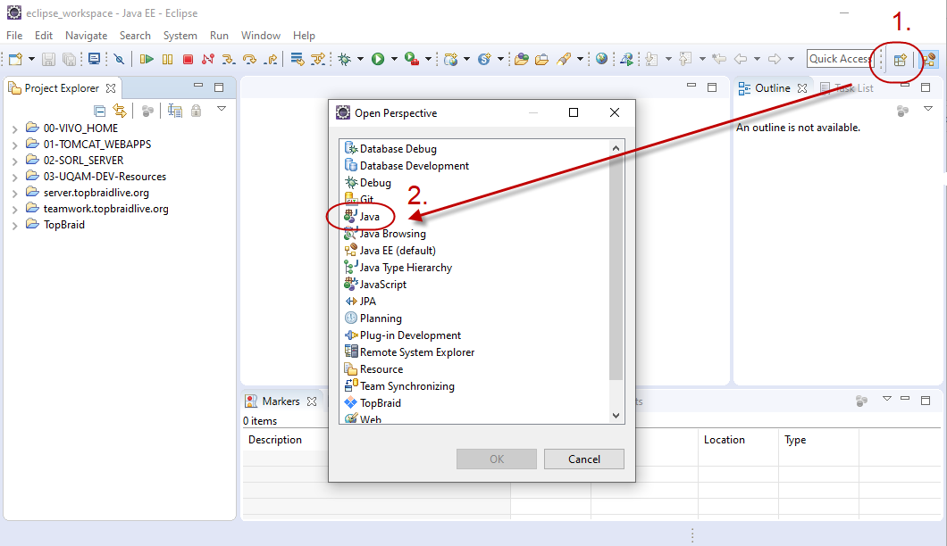Select Database Development perspective
This screenshot has height=546, width=947.
point(415,165)
